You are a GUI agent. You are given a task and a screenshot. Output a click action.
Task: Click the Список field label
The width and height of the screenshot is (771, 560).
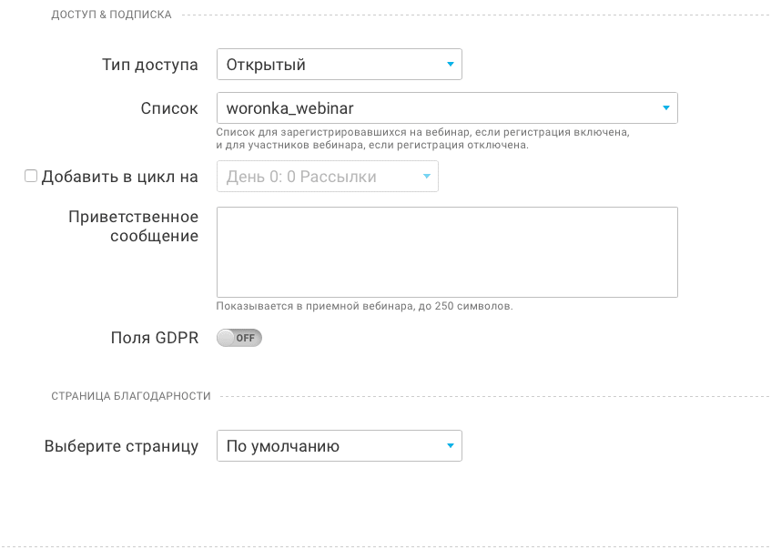(x=169, y=108)
